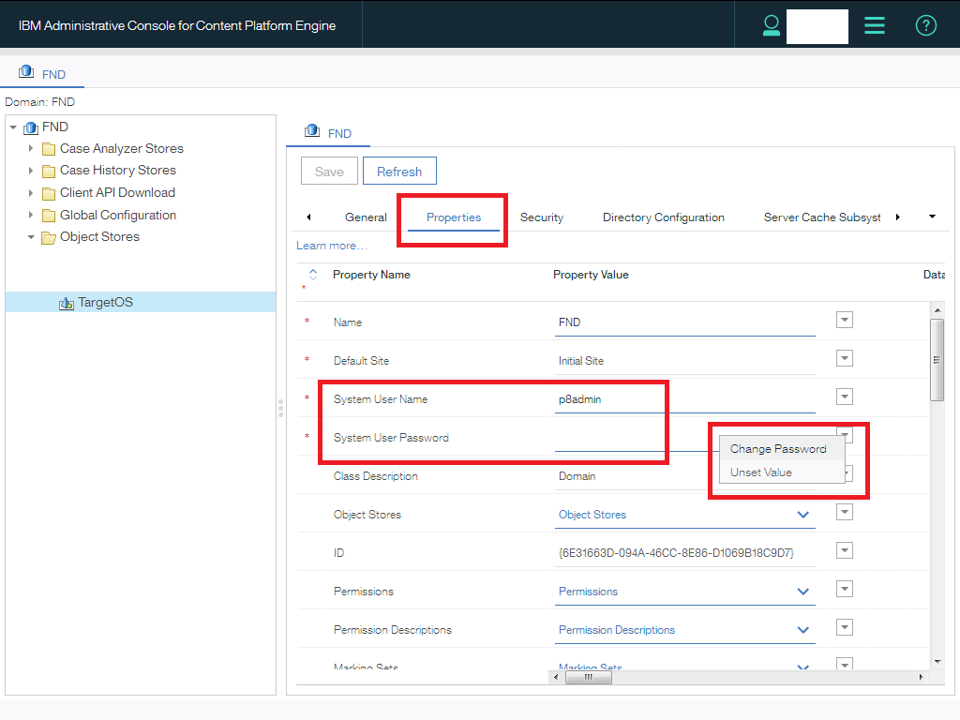
Task: Select Change Password from the context menu
Action: coord(778,449)
